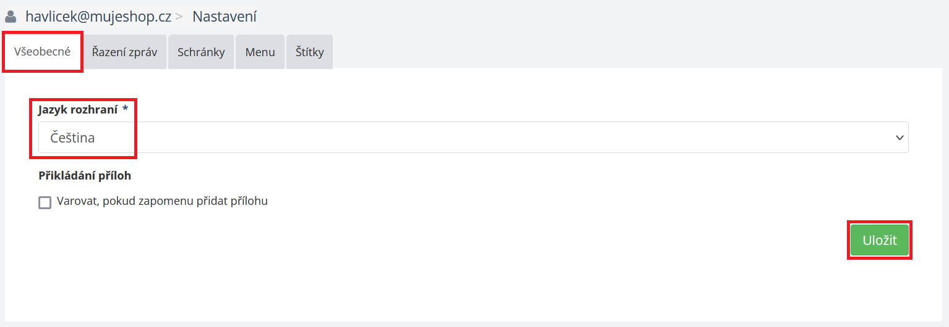Screen dimensions: 949x327
Task: Open the Řazení zpráv tab
Action: click(124, 52)
